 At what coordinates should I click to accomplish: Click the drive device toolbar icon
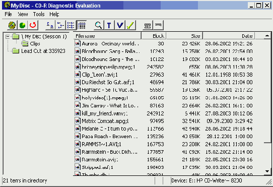148,25
